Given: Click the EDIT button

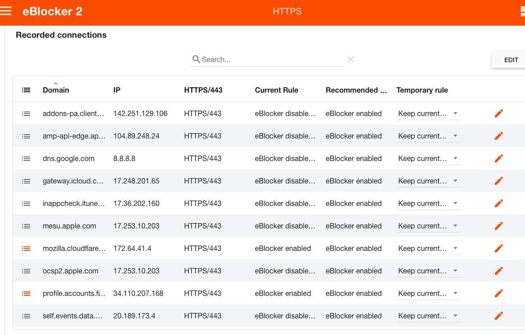Looking at the screenshot, I should coord(509,60).
